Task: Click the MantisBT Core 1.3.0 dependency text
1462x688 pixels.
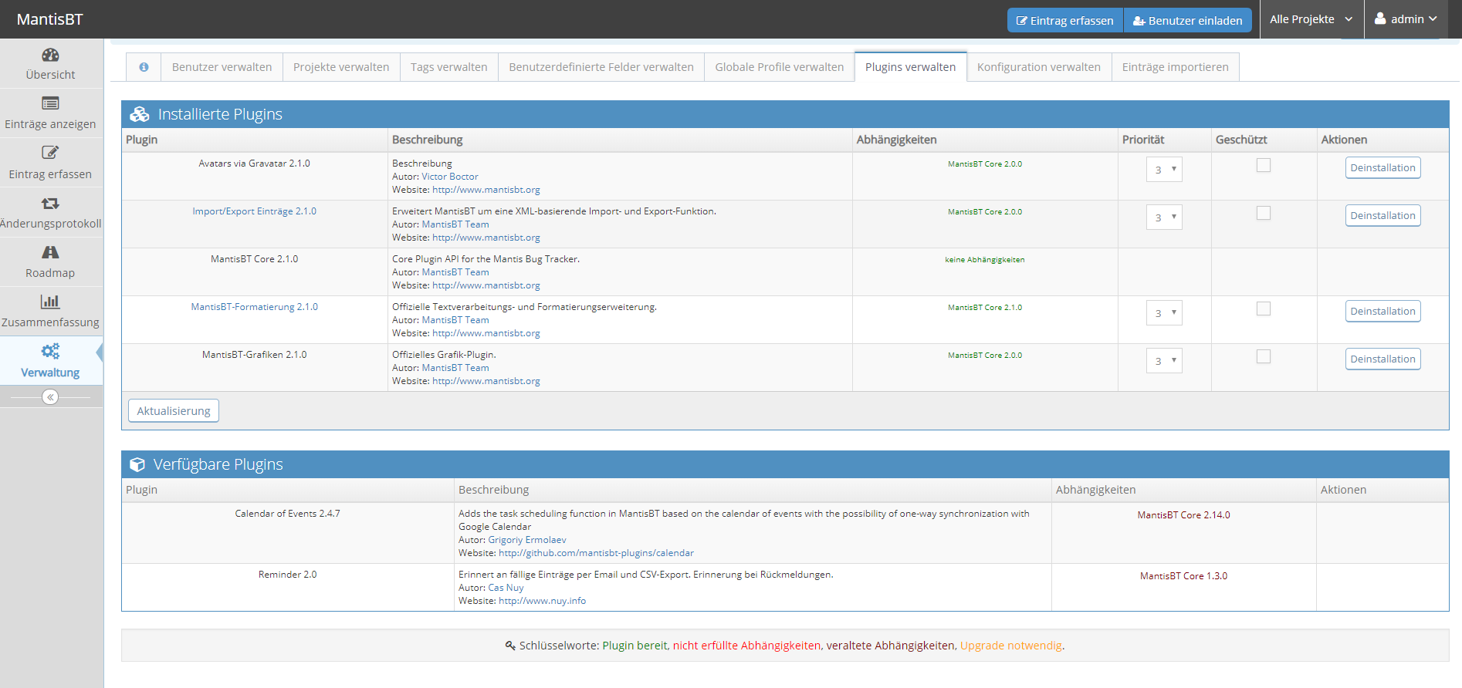Action: [x=1183, y=576]
